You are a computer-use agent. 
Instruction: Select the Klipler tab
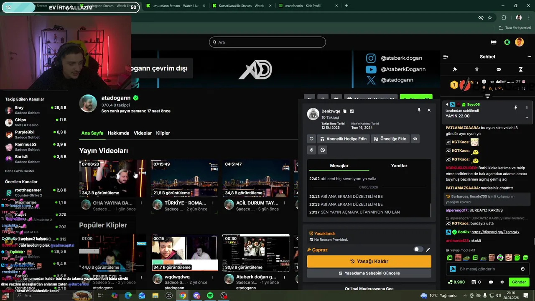[x=163, y=133]
